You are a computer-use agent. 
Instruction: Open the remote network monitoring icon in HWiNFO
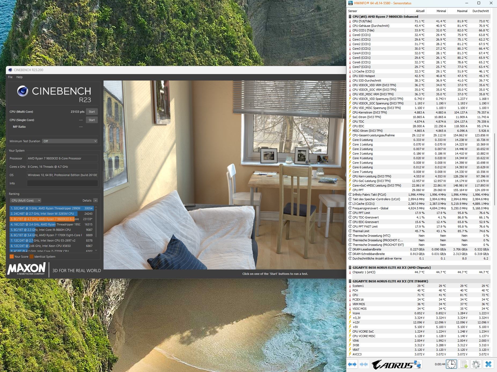417,364
